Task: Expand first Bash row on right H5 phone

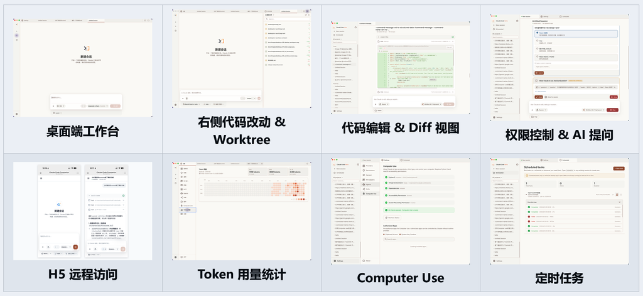Action: [x=106, y=200]
